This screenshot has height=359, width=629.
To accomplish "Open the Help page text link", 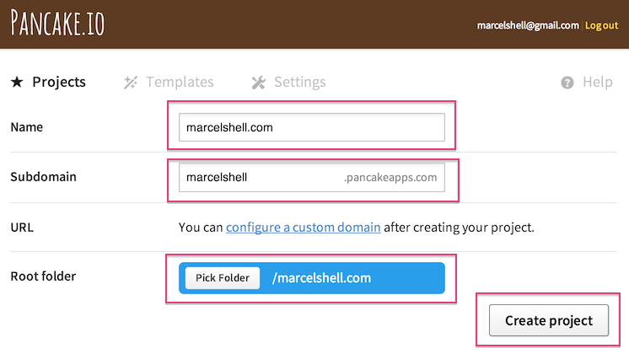I will tap(597, 82).
